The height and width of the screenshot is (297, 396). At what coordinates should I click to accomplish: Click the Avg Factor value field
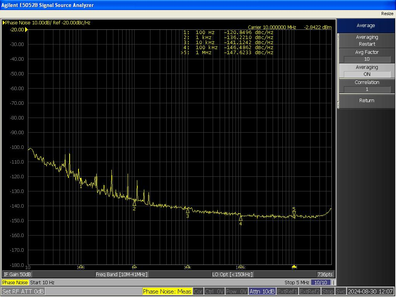(x=367, y=59)
